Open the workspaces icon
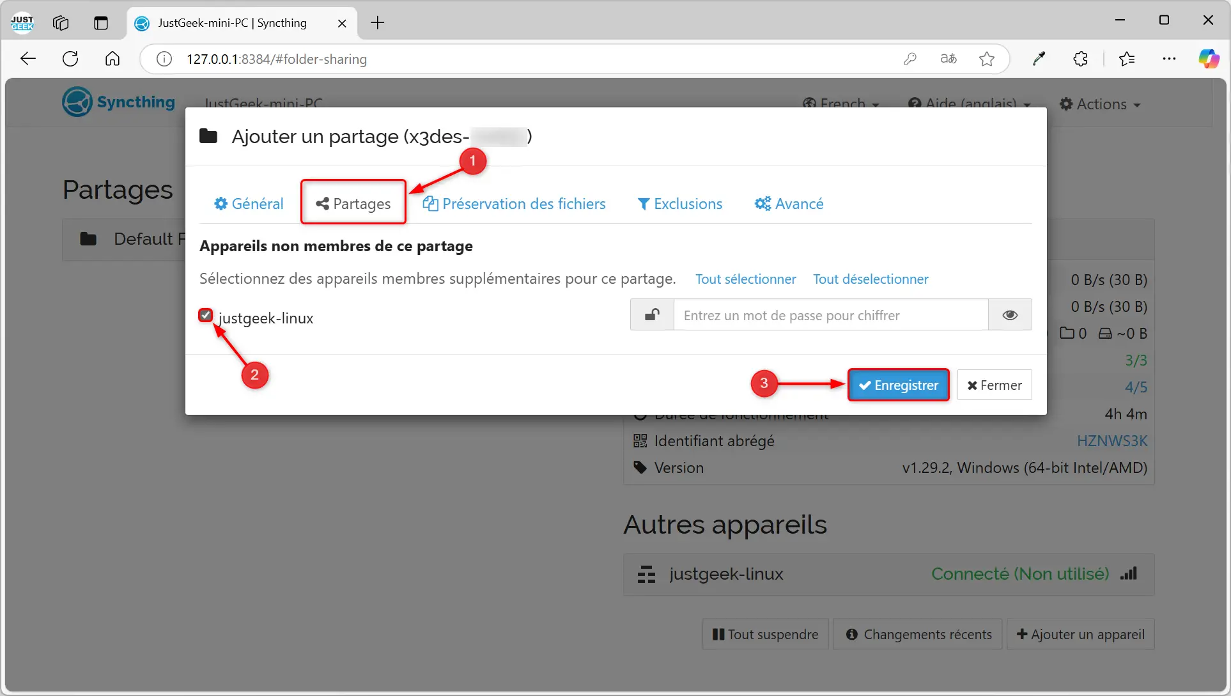 click(61, 23)
